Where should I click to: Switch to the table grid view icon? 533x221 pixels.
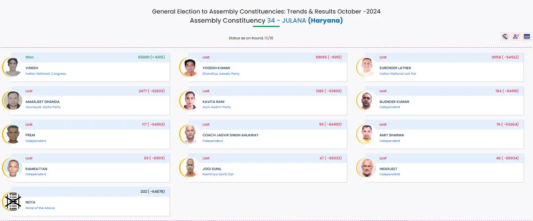[527, 37]
